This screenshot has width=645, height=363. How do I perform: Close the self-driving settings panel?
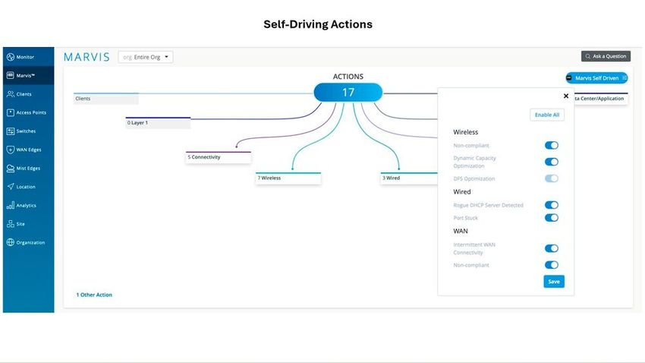click(566, 96)
